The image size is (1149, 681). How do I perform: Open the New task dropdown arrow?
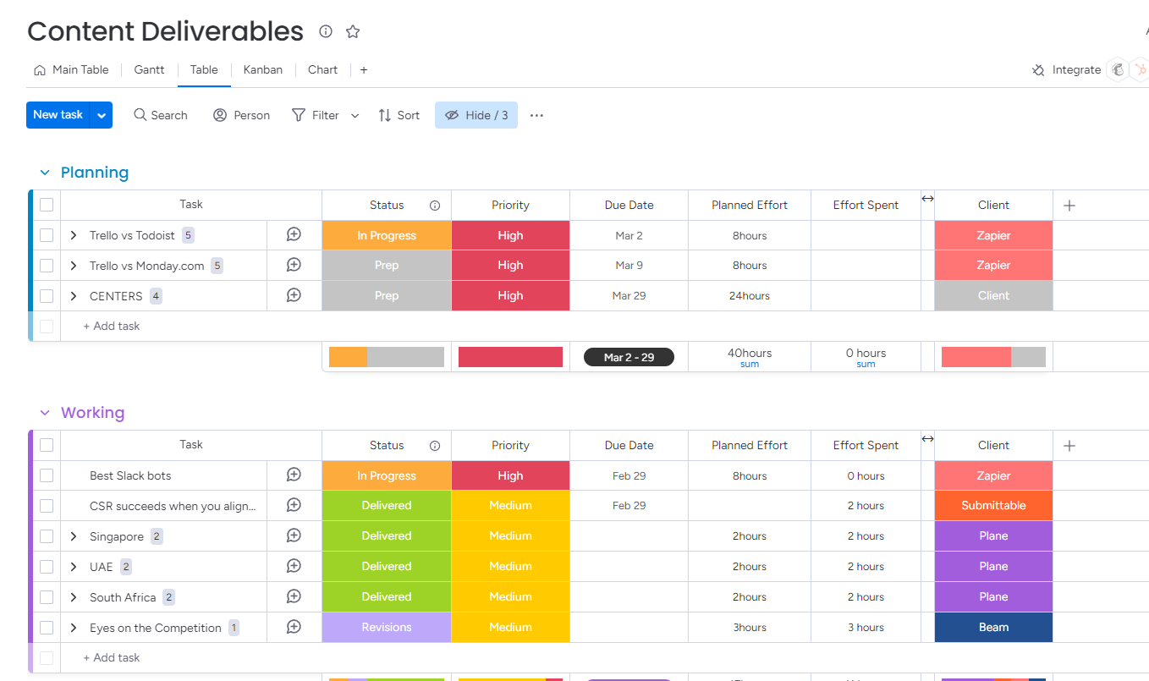pos(101,114)
